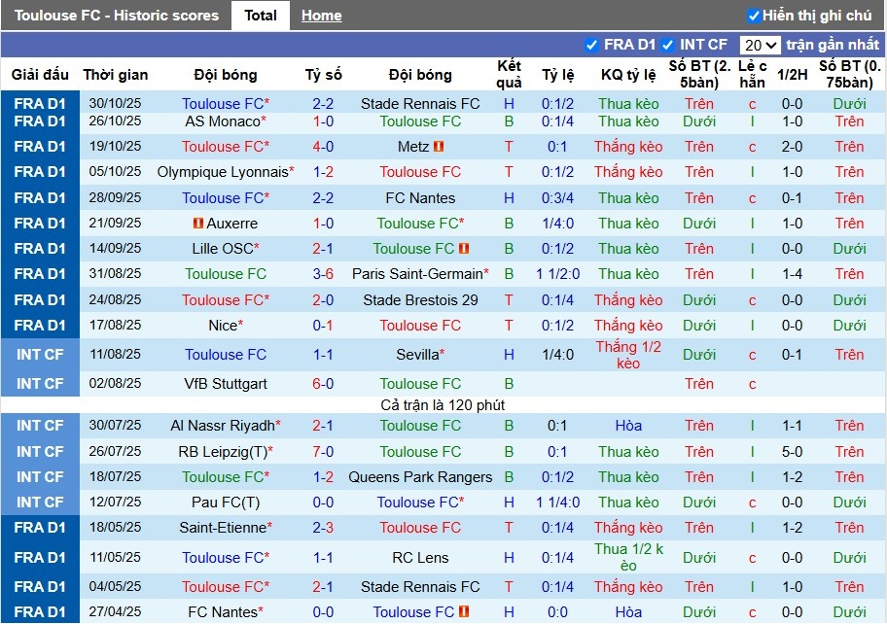Disable the INT CF filter checkbox
887x624 pixels.
pyautogui.click(x=668, y=45)
